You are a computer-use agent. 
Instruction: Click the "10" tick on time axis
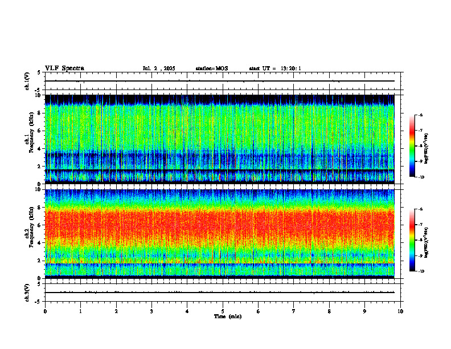400,311
